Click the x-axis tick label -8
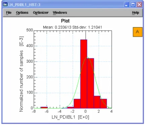The height and width of the screenshot is (127, 145). click(x=34, y=111)
